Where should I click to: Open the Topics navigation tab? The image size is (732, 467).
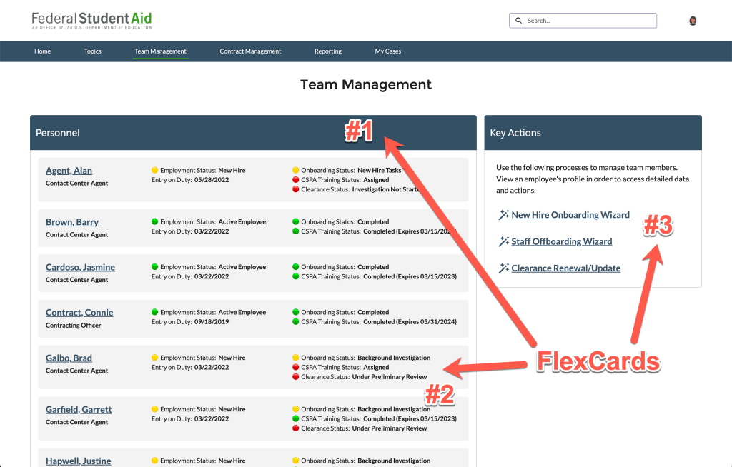[x=93, y=51]
